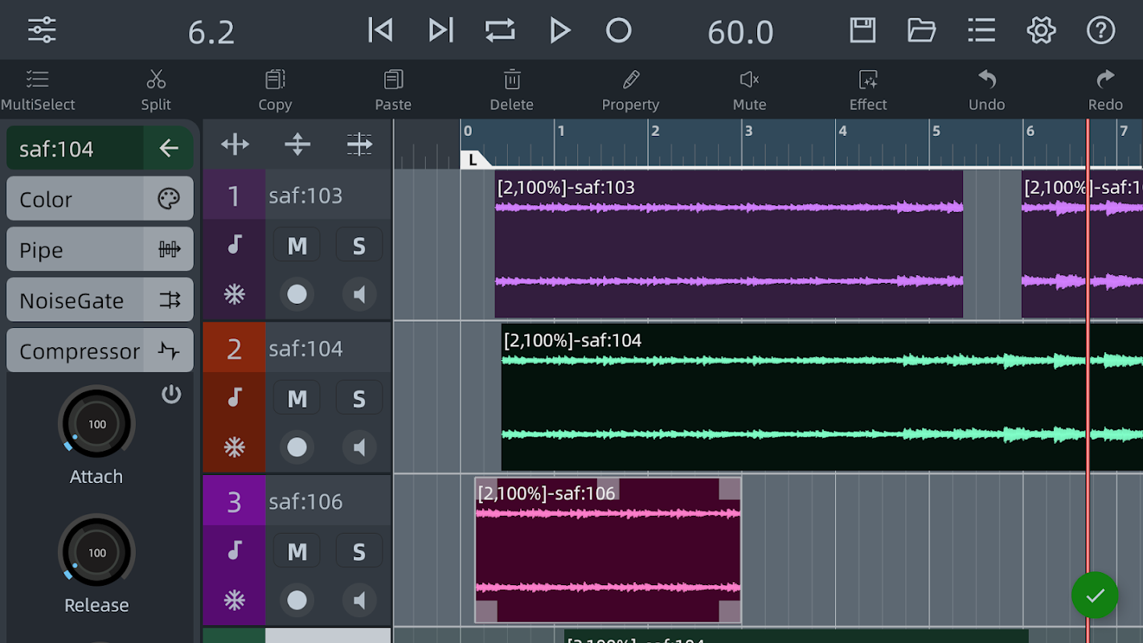
Task: Mute track 1 saf:103 with M button
Action: (x=297, y=246)
